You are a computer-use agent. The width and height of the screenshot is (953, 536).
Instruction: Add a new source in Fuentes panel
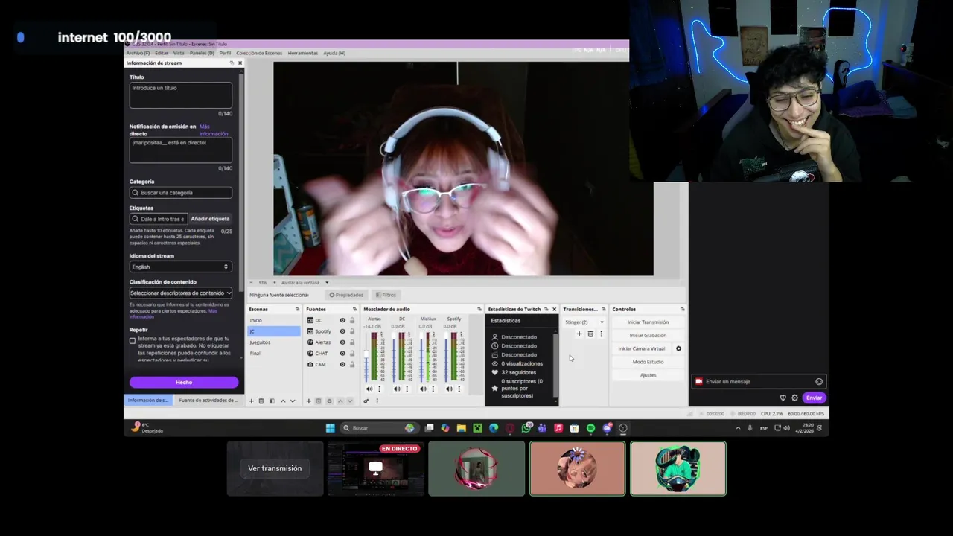(x=309, y=401)
